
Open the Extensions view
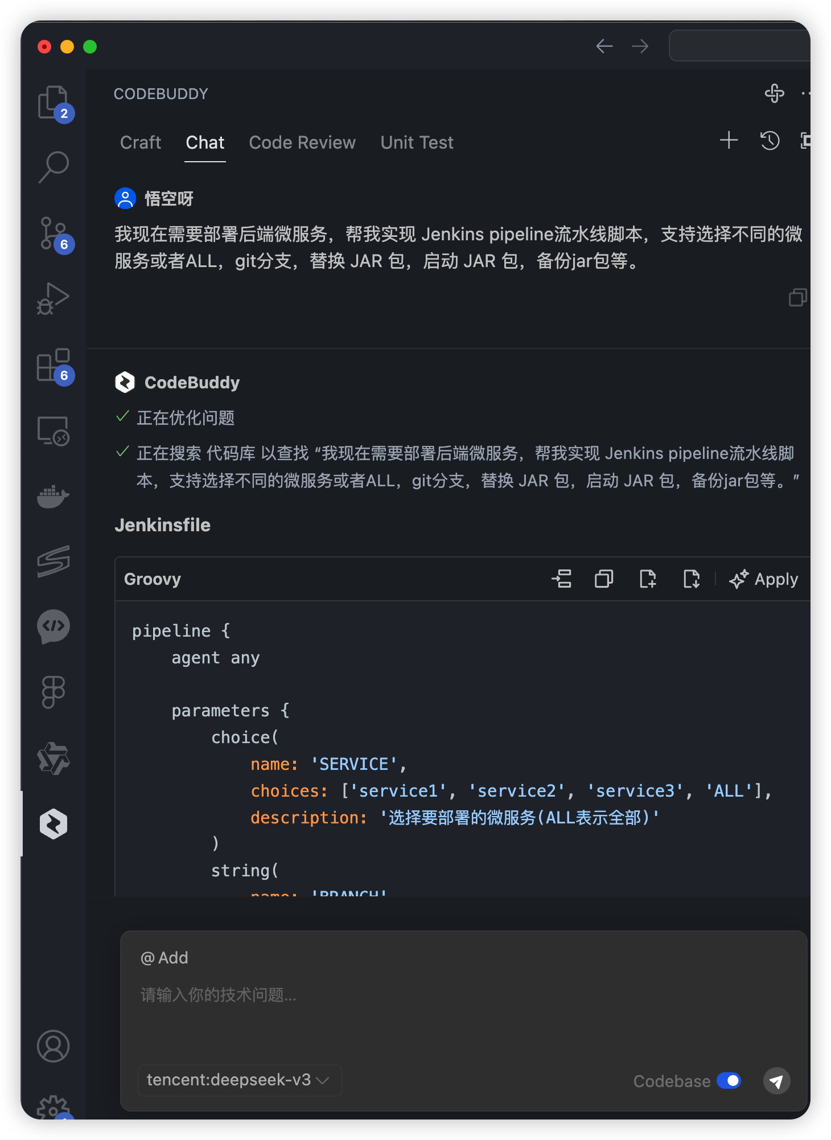coord(53,365)
